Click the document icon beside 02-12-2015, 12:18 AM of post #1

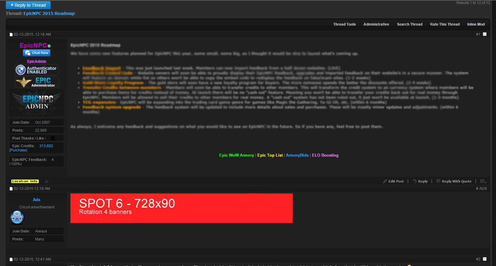11,35
